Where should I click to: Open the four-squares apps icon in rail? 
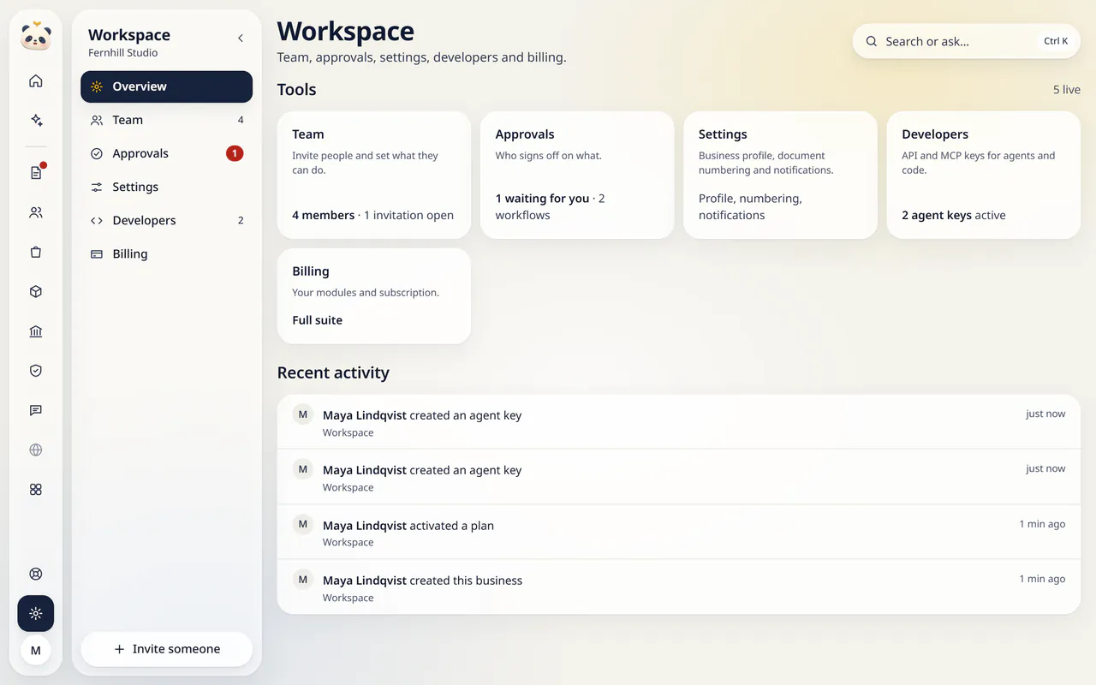point(36,490)
